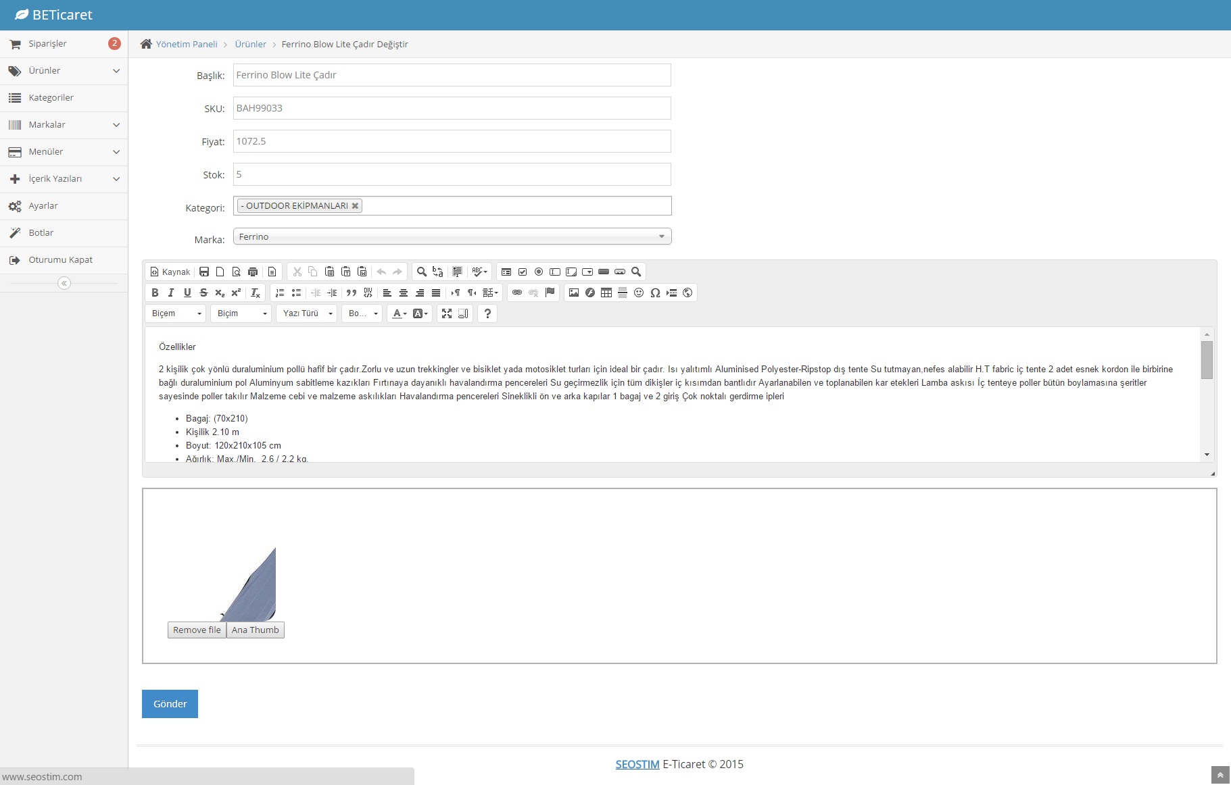Image resolution: width=1231 pixels, height=785 pixels.
Task: Click the editor help question mark icon
Action: [487, 313]
